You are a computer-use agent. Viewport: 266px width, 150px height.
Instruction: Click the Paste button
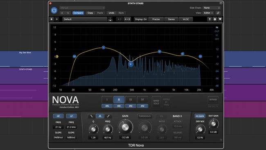pyautogui.click(x=100, y=13)
